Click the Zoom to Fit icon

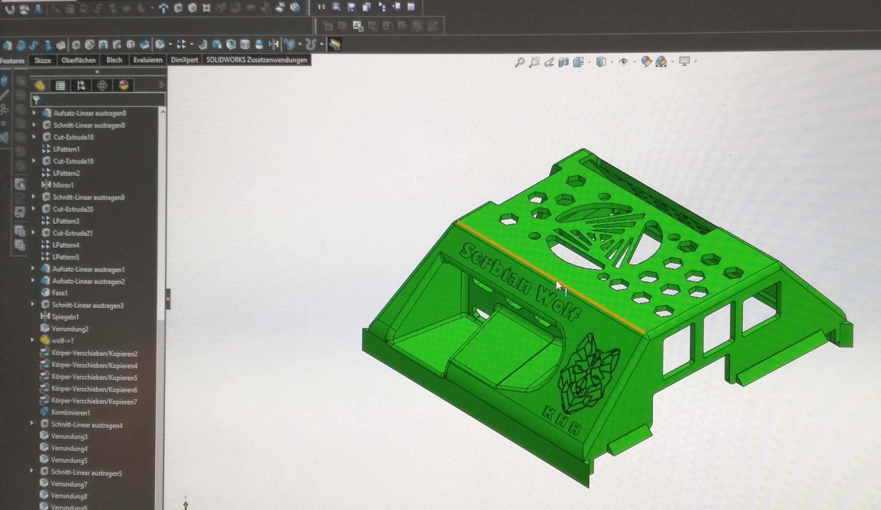(520, 62)
